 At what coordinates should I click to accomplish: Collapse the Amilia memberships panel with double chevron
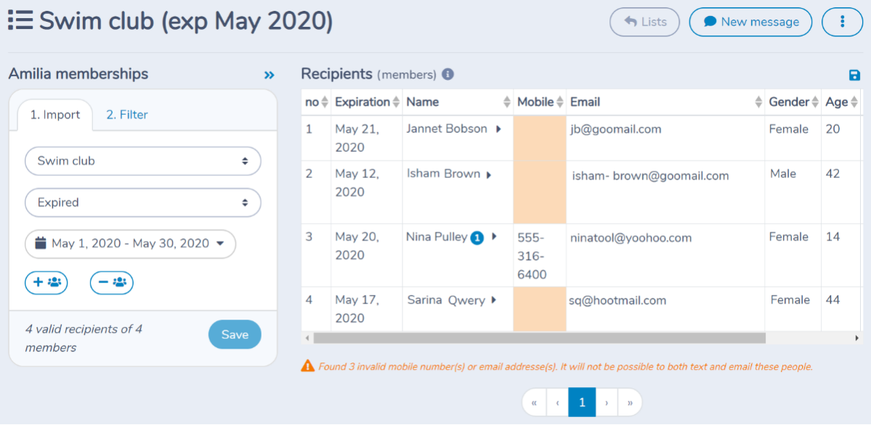click(x=270, y=74)
